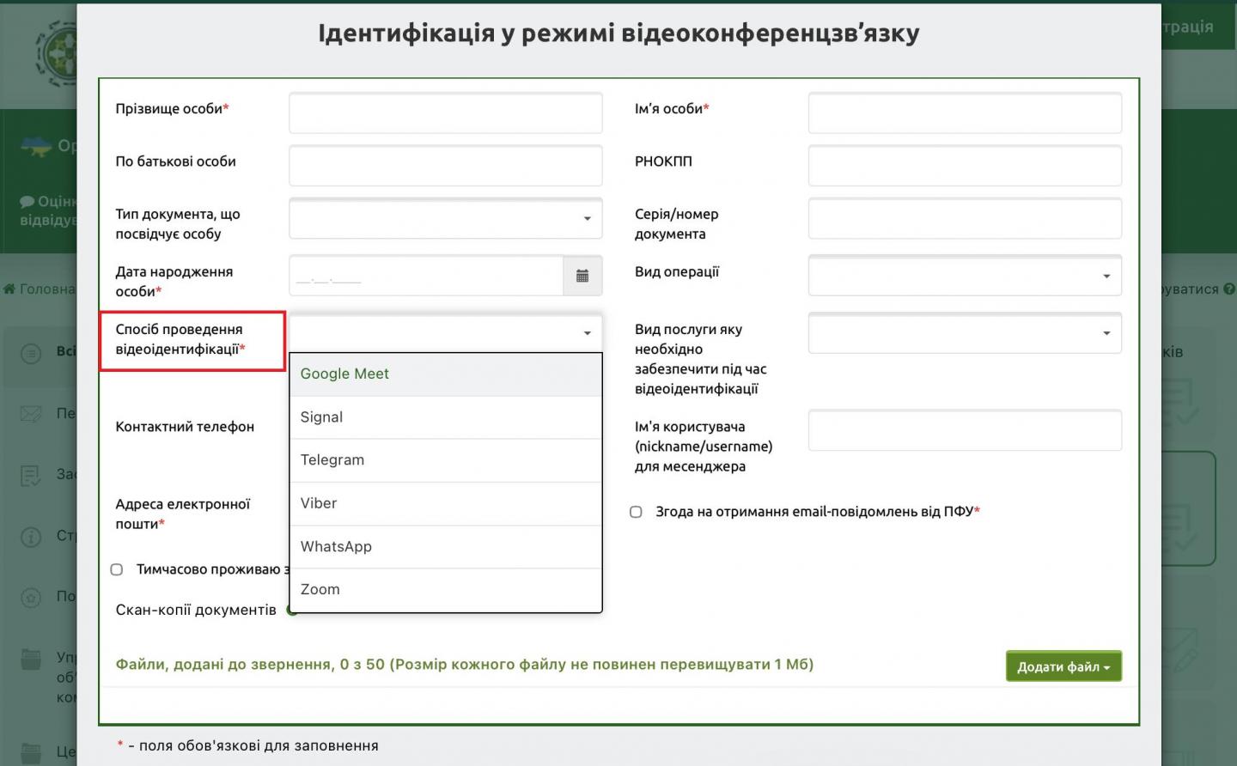The width and height of the screenshot is (1237, 766).
Task: Click the list icon at sidebar top
Action: coord(31,352)
